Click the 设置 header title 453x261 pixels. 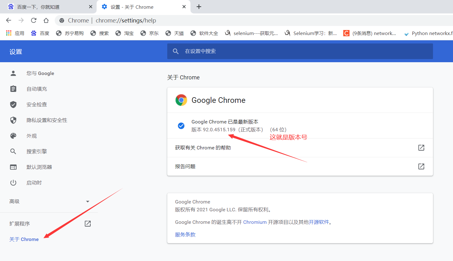click(16, 52)
